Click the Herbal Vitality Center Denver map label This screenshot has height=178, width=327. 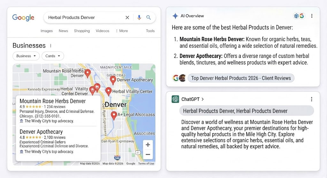[x=74, y=91]
